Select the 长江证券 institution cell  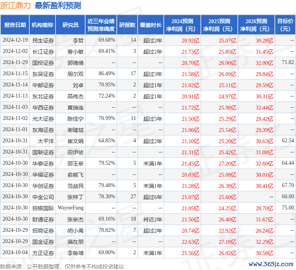tap(43, 52)
